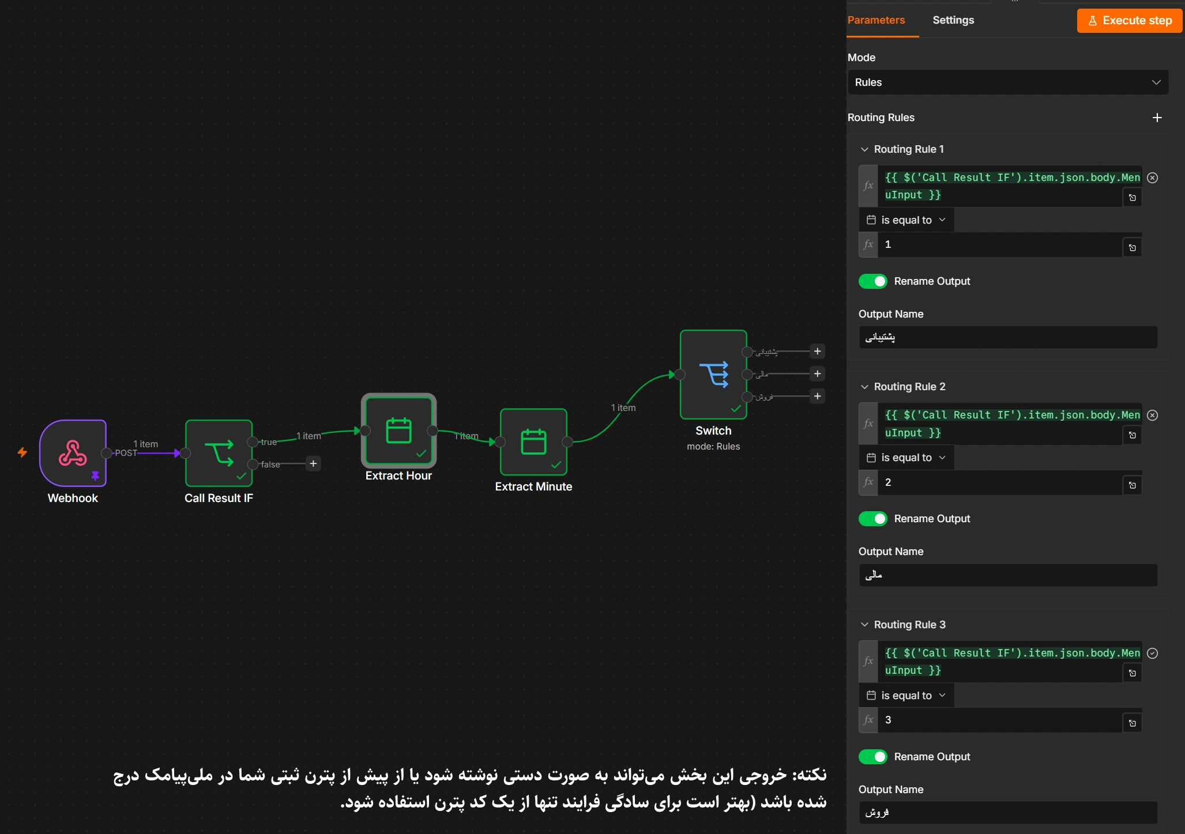This screenshot has height=834, width=1185.
Task: Click fx icon beside value 3
Action: [868, 720]
